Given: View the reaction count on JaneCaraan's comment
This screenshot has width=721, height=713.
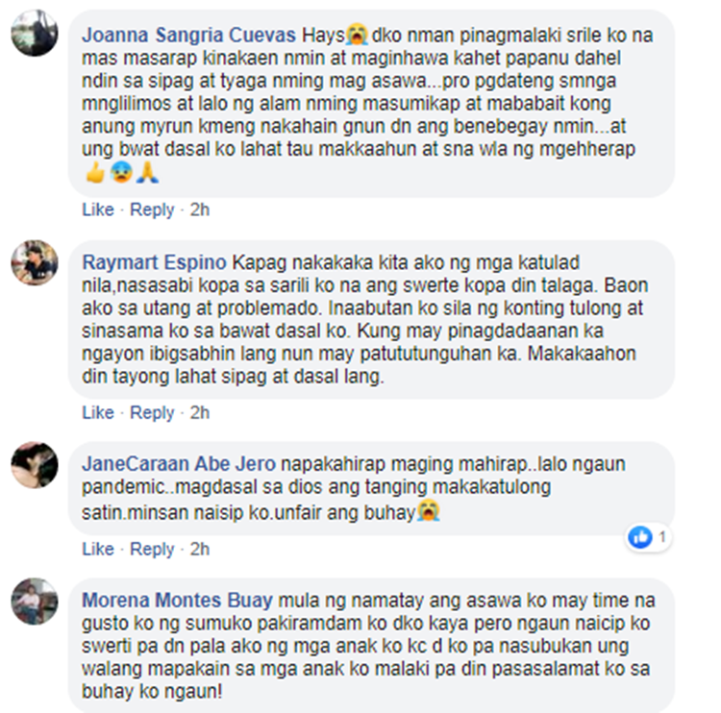Looking at the screenshot, I should pyautogui.click(x=662, y=537).
